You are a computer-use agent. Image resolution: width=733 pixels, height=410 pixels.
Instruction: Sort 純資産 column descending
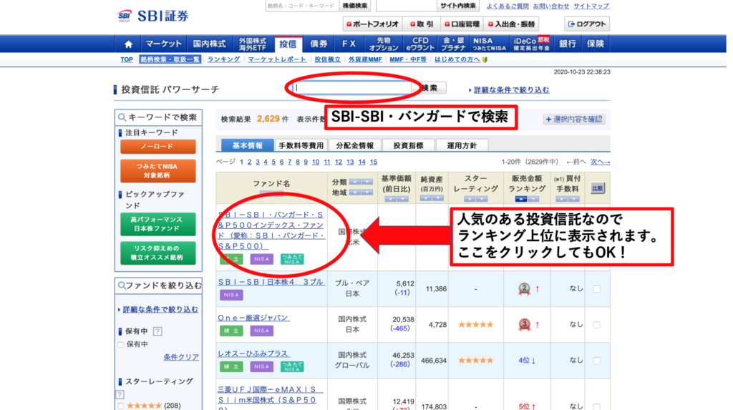(437, 199)
